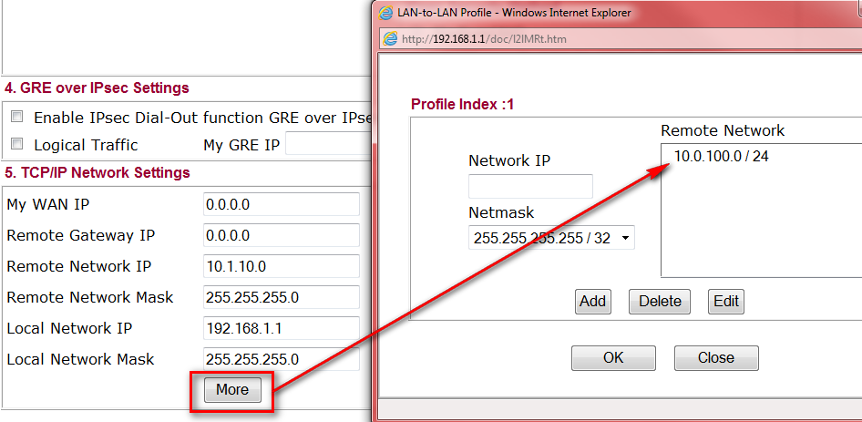Screen dimensions: 862x422
Task: Focus the My WAN IP field
Action: (281, 205)
